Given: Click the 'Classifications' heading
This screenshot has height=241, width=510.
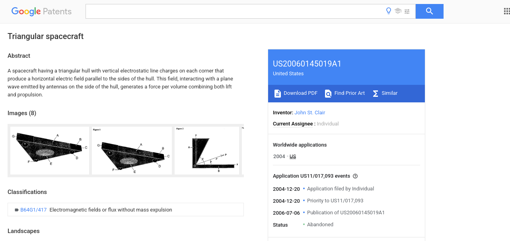Looking at the screenshot, I should 27,192.
